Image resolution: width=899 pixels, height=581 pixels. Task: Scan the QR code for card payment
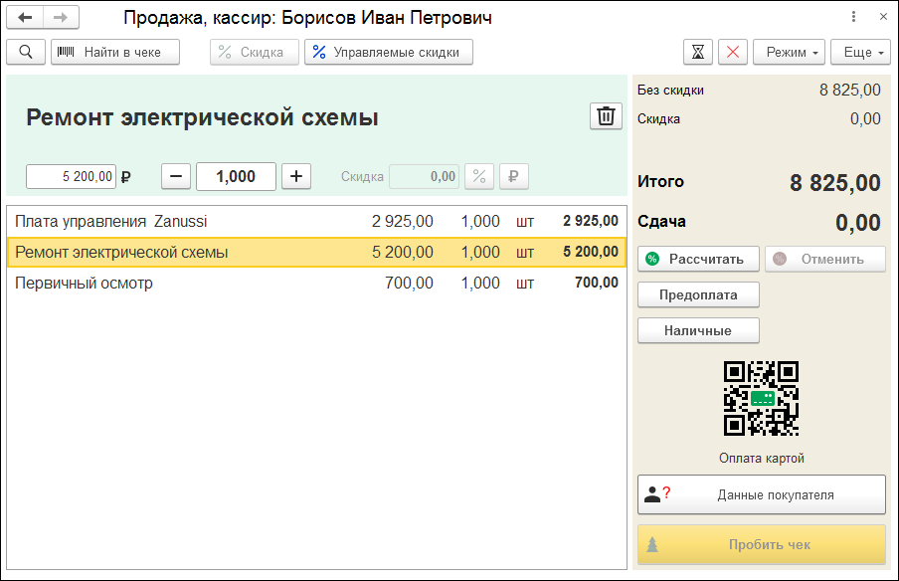[x=761, y=398]
